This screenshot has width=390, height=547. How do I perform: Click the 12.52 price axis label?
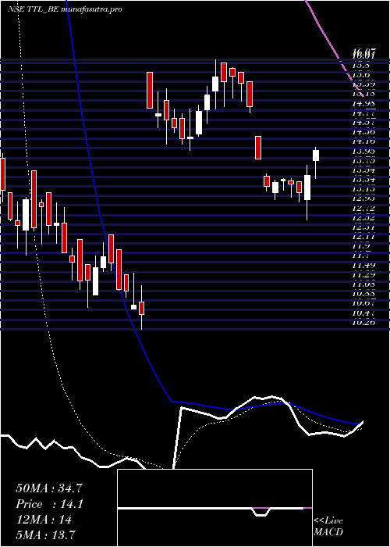(363, 218)
